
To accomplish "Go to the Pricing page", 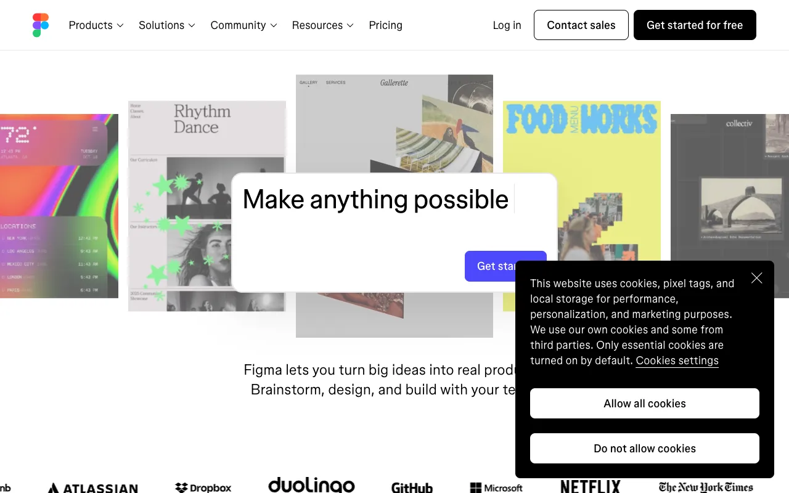I will click(x=386, y=25).
